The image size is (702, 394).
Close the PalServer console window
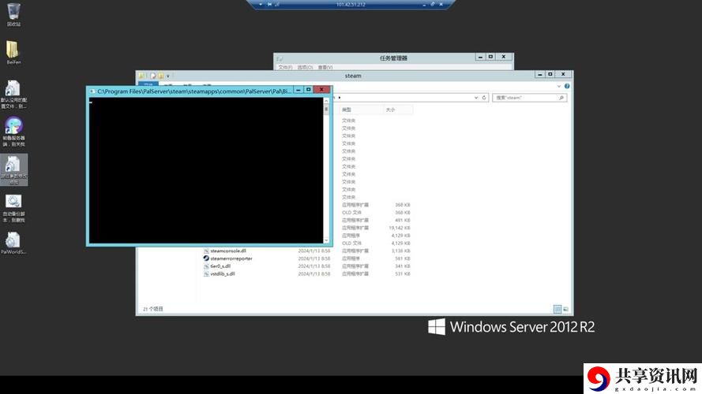321,90
